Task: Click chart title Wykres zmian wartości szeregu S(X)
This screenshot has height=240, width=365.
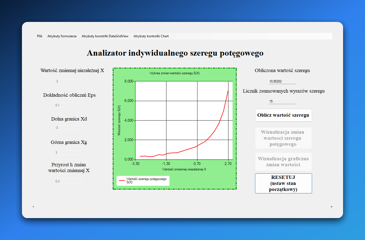Action: coord(174,73)
